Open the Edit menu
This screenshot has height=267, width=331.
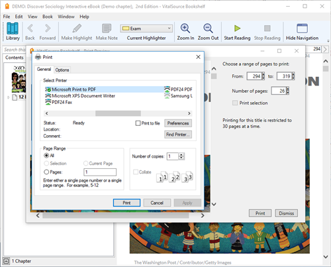click(x=19, y=17)
